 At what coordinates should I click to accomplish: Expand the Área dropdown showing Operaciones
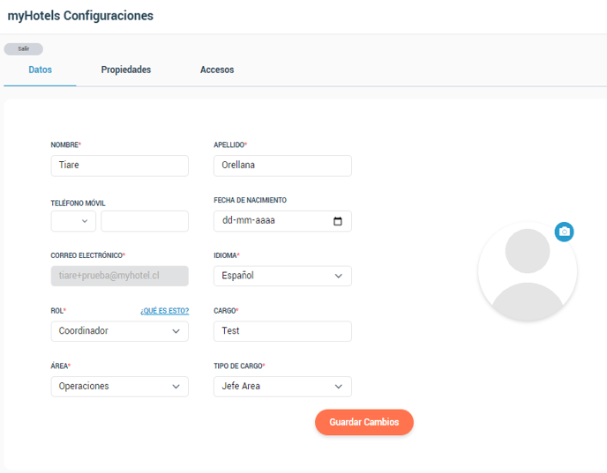coord(120,387)
